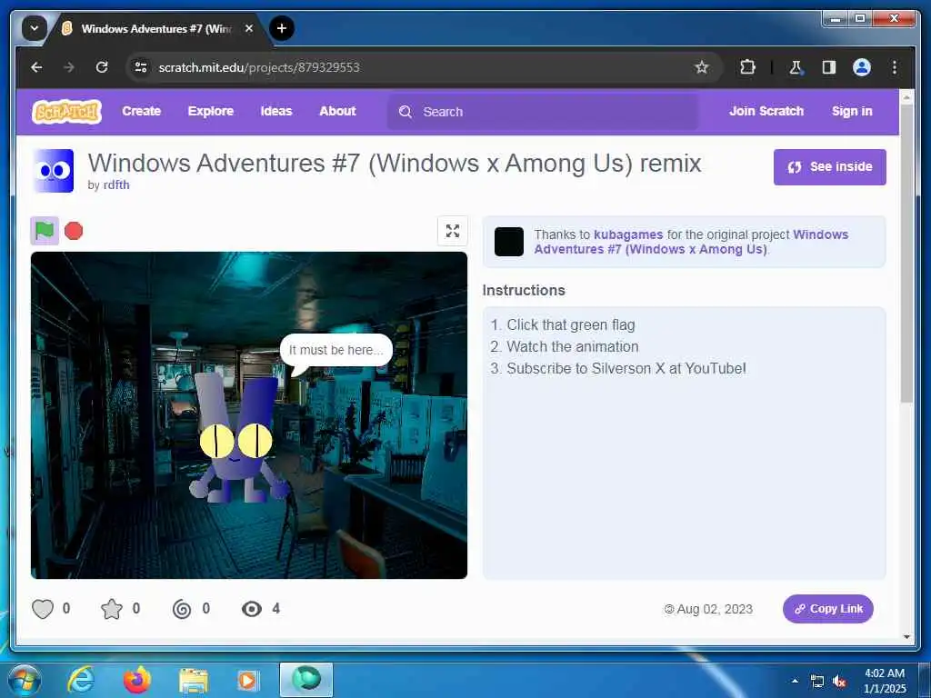Open Chrome Labs flask icon
This screenshot has width=931, height=698.
click(x=796, y=67)
